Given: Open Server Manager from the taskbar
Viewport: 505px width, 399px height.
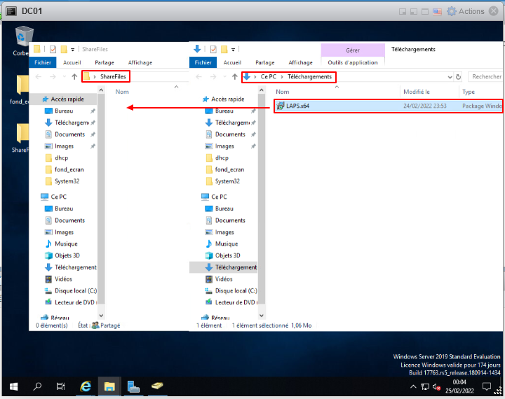Looking at the screenshot, I should (133, 386).
